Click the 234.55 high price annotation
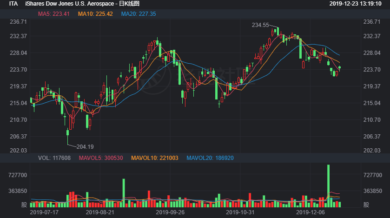The width and height of the screenshot is (390, 218). click(x=260, y=25)
